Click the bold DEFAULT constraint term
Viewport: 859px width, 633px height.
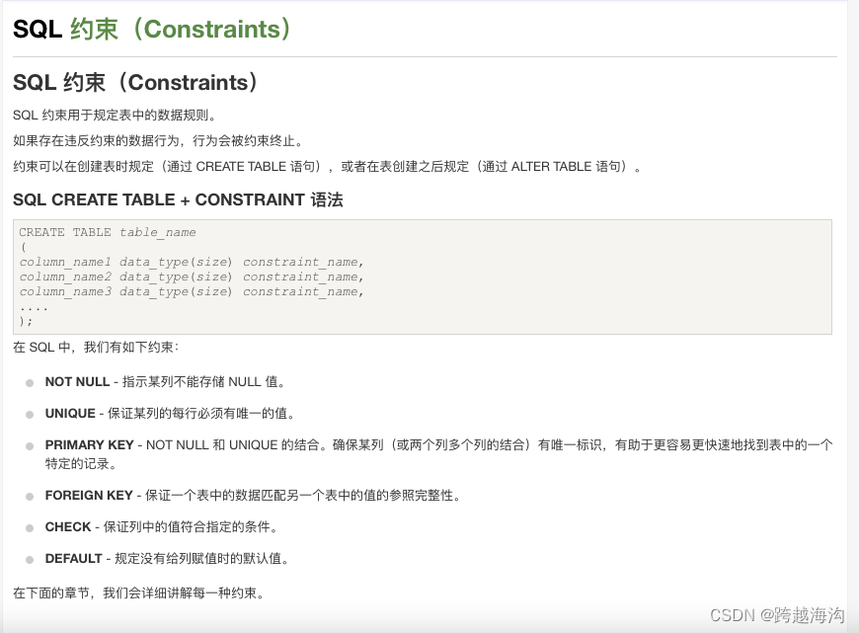(x=73, y=559)
